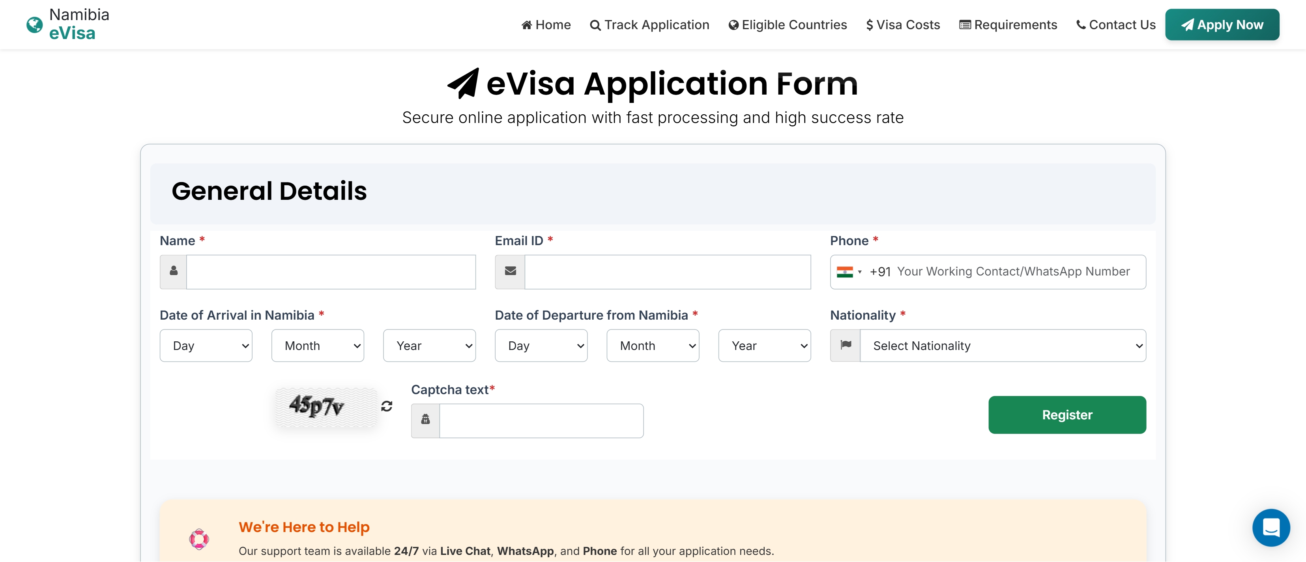
Task: Open the live chat bubble
Action: tap(1271, 528)
